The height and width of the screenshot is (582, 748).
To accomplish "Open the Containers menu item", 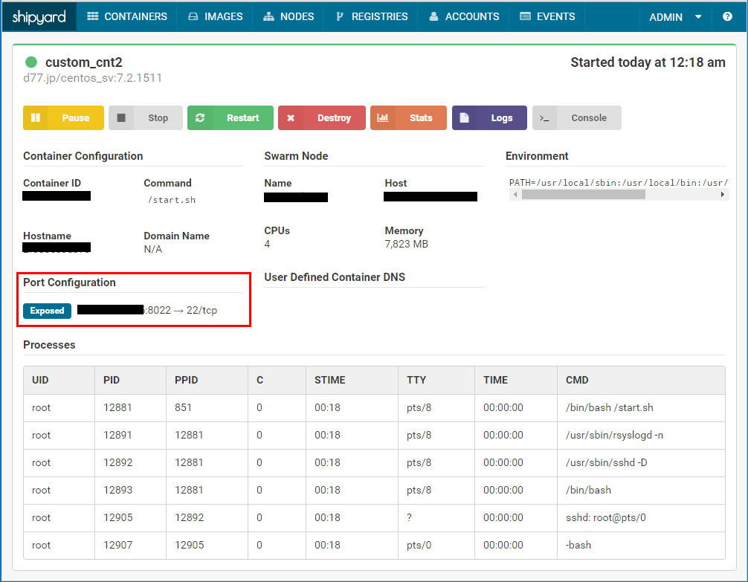I will [x=126, y=16].
